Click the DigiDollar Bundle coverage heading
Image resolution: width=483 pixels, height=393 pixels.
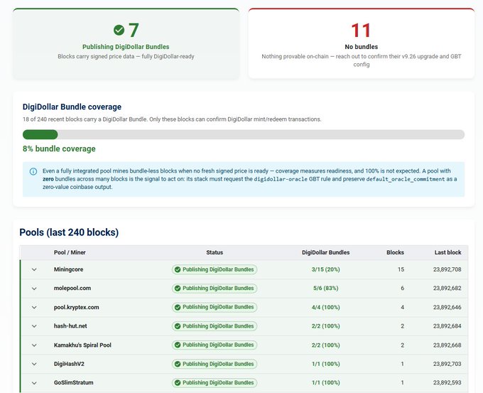[x=72, y=107]
